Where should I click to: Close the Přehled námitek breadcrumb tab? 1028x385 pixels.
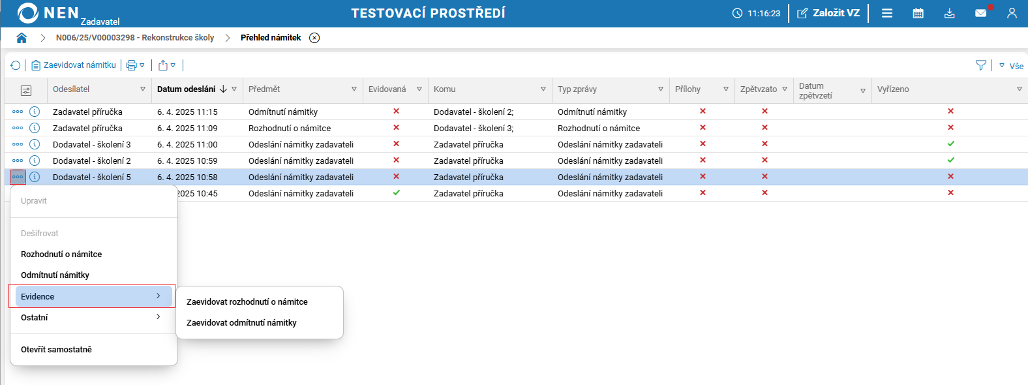[x=314, y=38]
